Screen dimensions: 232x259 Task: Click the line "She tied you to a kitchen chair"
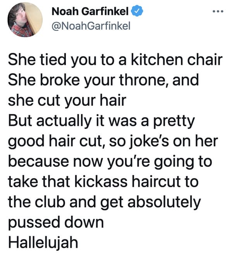pyautogui.click(x=115, y=59)
